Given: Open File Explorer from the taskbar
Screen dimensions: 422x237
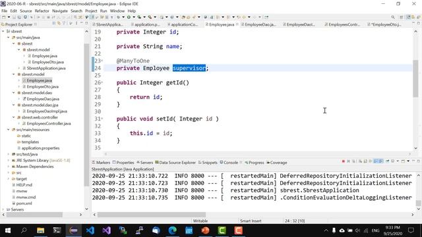Looking at the screenshot, I should point(41,230).
